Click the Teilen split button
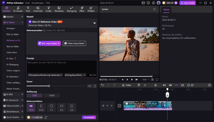This screenshot has width=214, height=122. coord(127,85)
